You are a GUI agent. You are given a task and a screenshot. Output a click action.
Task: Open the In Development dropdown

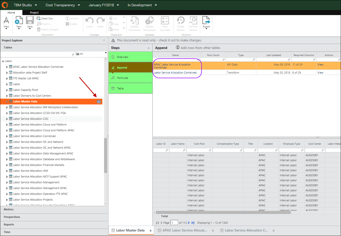pos(142,5)
